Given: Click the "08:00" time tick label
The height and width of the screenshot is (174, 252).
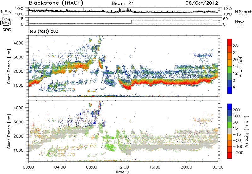Looking at the screenshot, I should pos(92,167).
